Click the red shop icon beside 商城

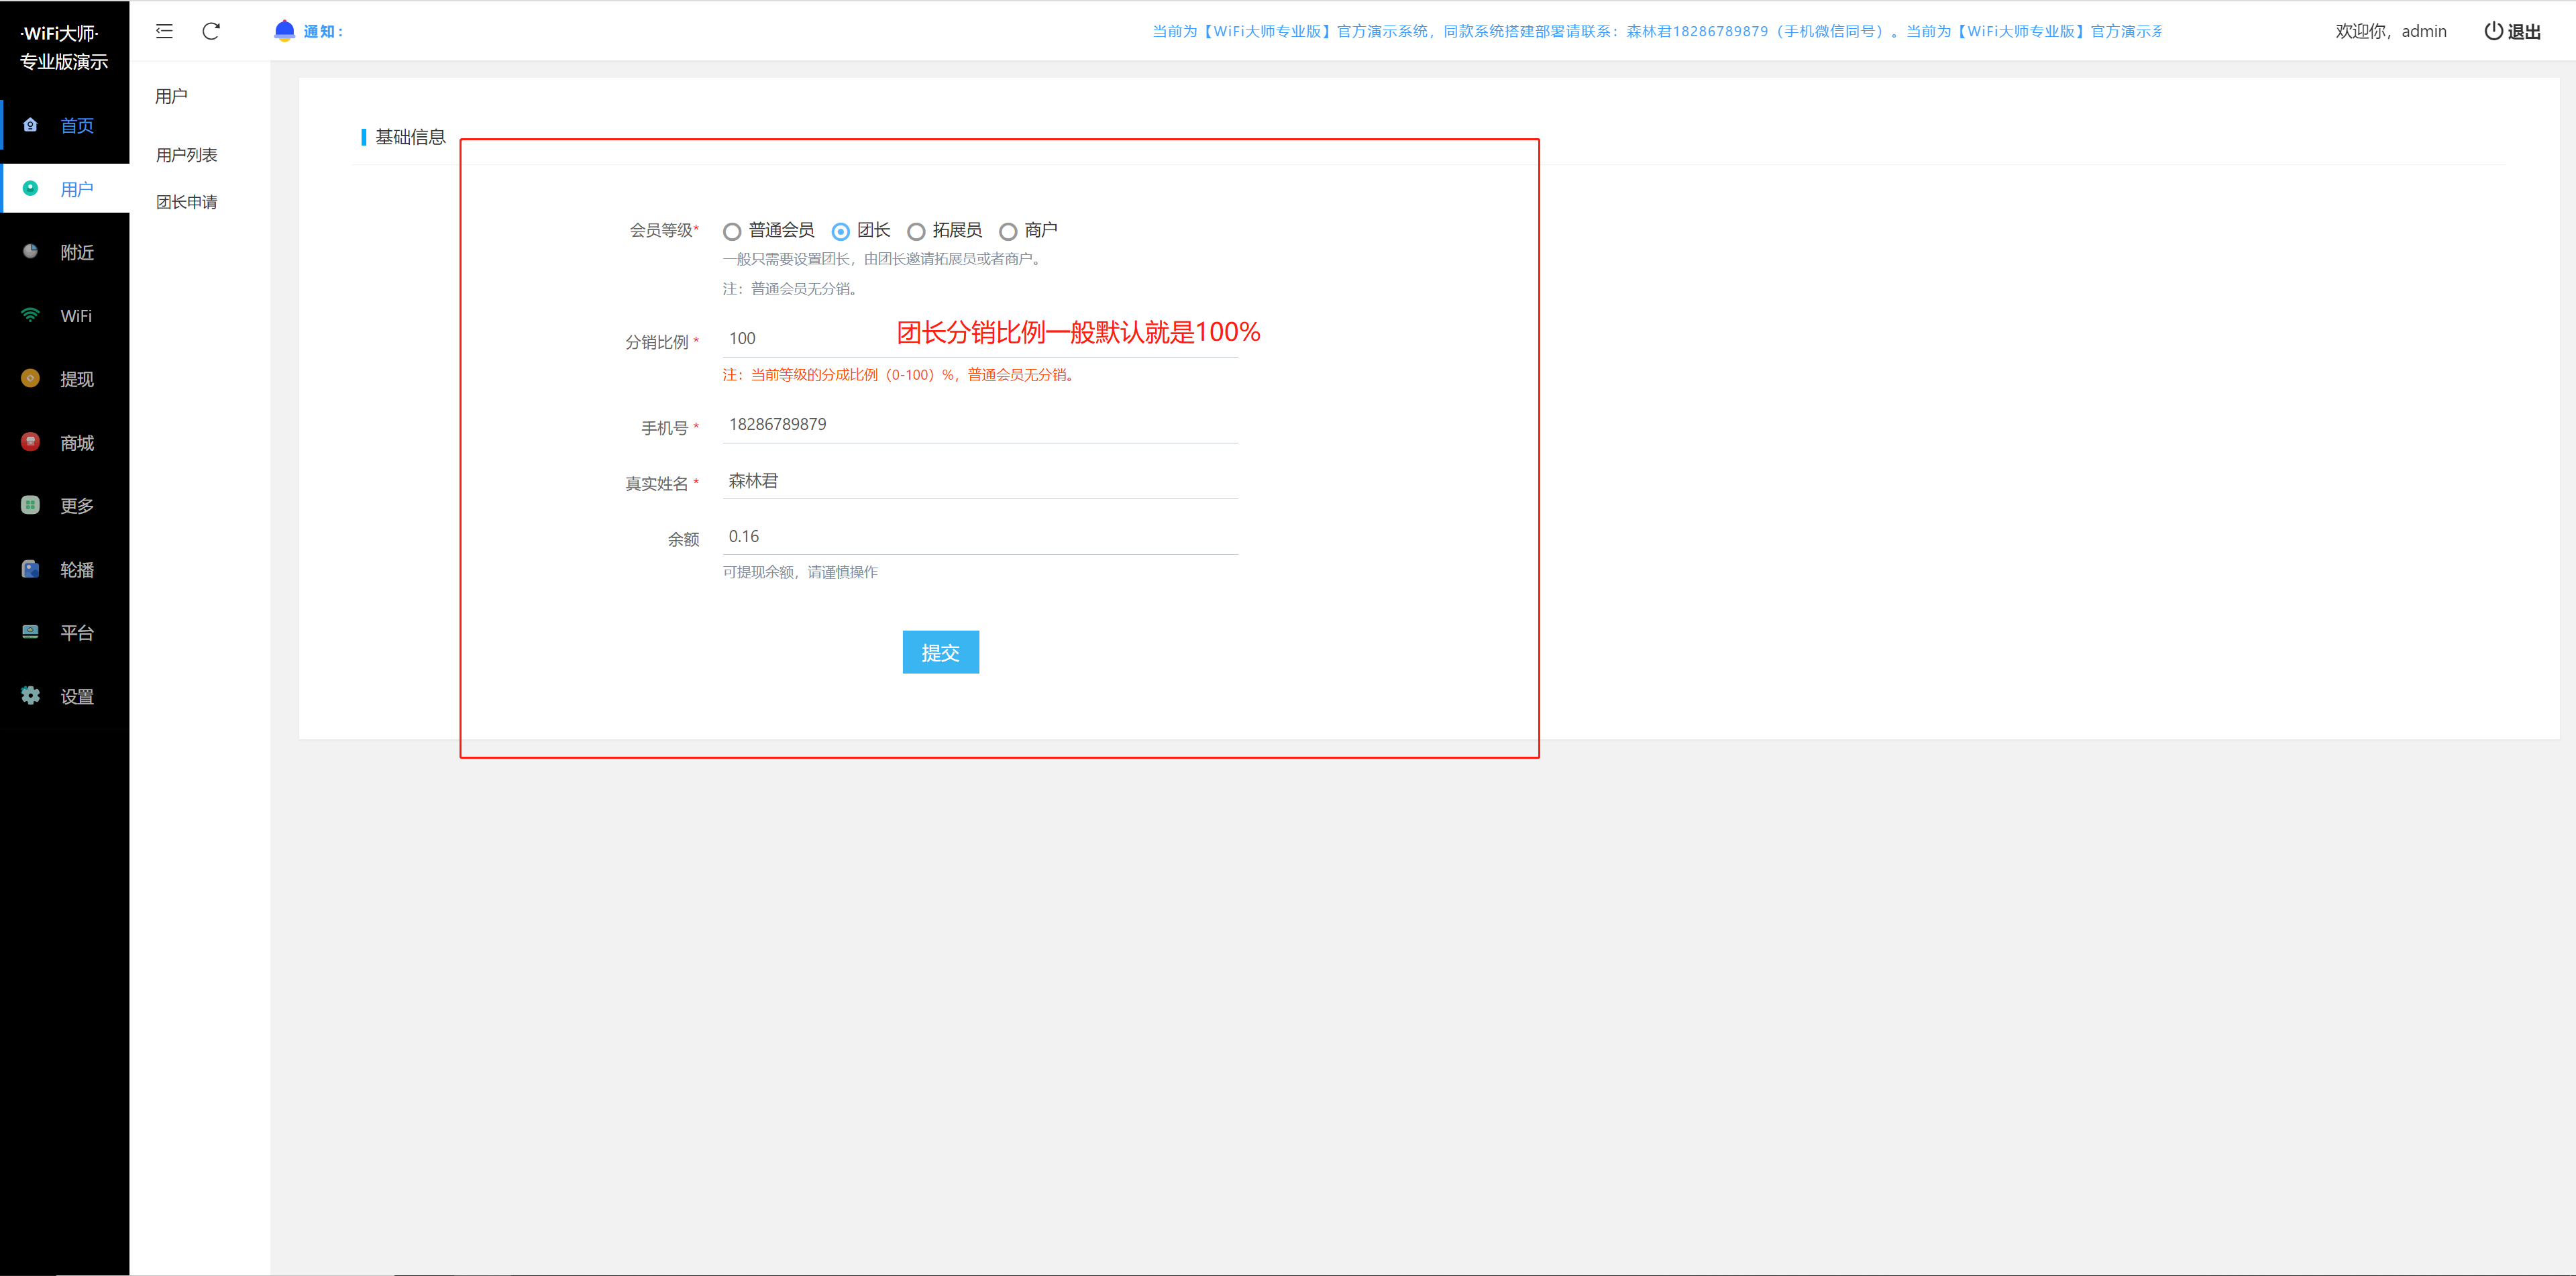[30, 442]
